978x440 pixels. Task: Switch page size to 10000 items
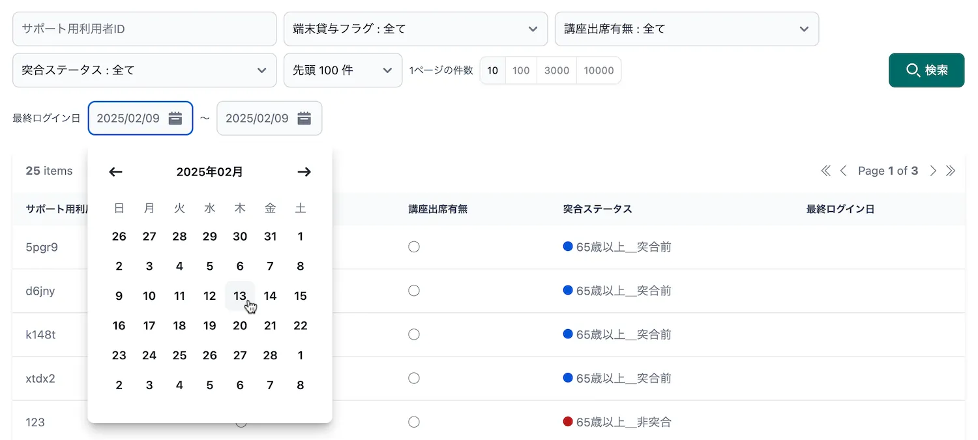(599, 70)
